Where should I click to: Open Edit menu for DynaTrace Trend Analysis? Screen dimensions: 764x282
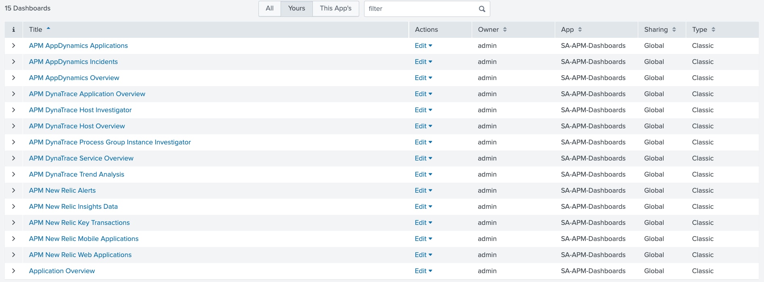[423, 174]
